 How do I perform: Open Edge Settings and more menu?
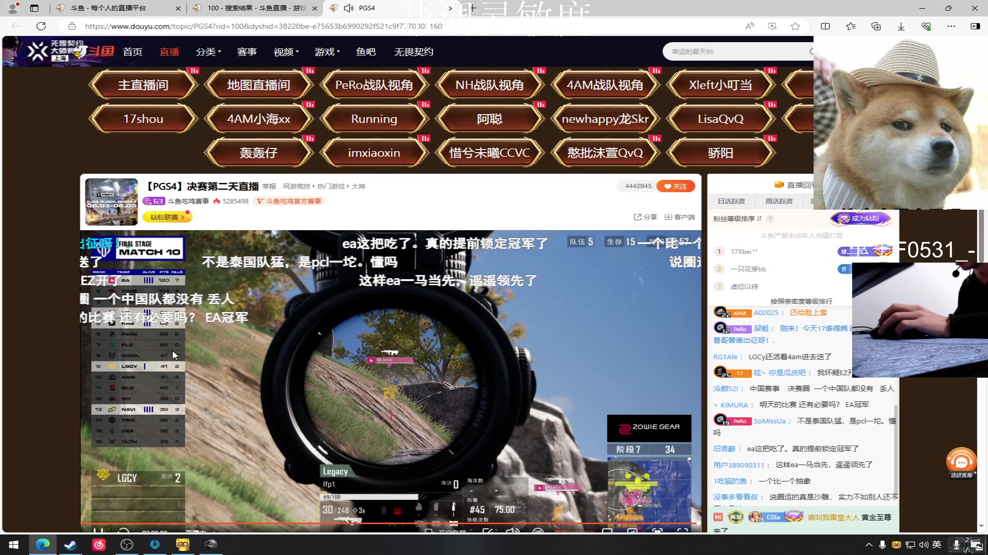coord(951,26)
